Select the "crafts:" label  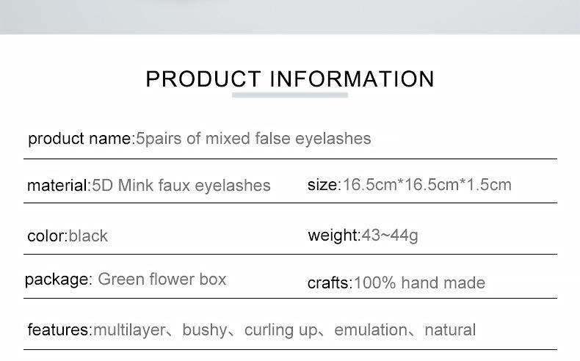pos(330,283)
